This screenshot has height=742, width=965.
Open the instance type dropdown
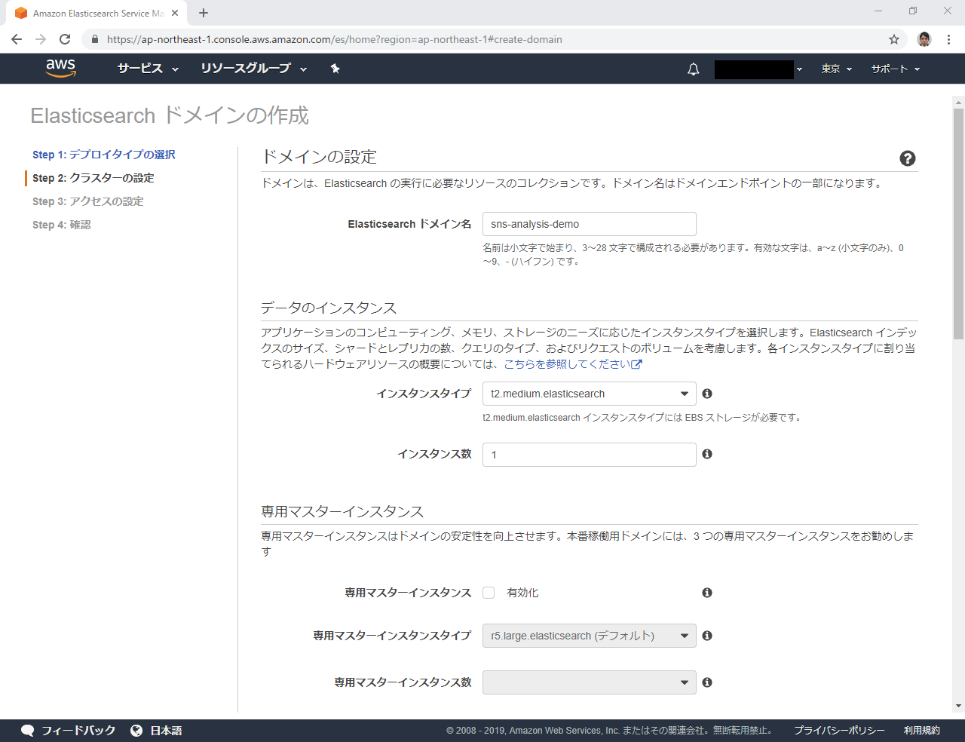(589, 394)
